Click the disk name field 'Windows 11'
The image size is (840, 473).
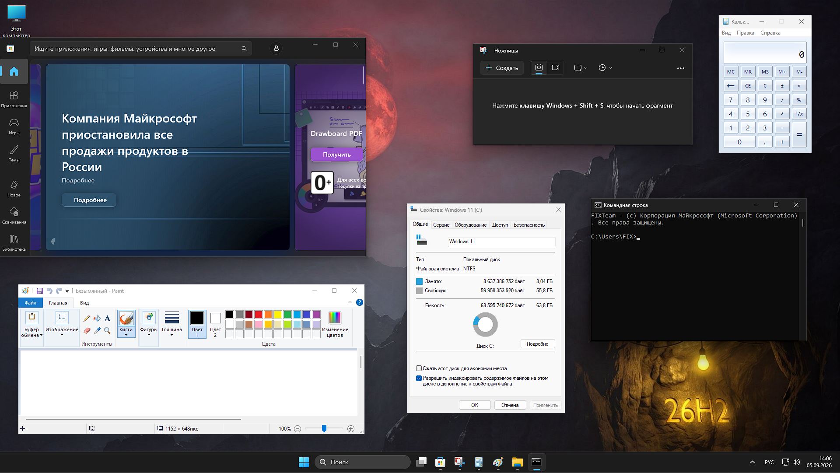click(x=501, y=242)
